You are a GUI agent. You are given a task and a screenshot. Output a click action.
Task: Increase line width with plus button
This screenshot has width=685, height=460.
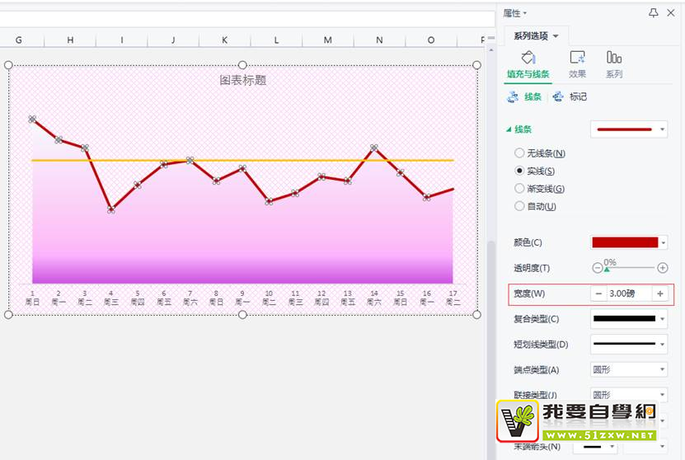coord(659,293)
